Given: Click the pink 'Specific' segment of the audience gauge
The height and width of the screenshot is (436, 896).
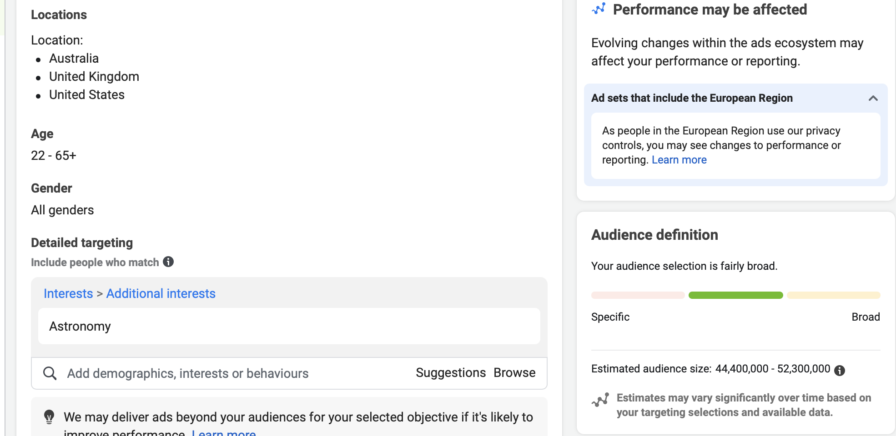Looking at the screenshot, I should coord(638,295).
